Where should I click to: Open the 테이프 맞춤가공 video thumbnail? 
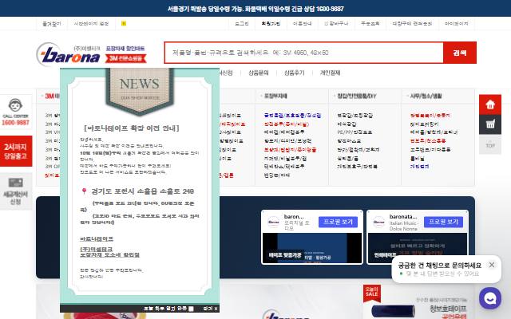click(312, 248)
